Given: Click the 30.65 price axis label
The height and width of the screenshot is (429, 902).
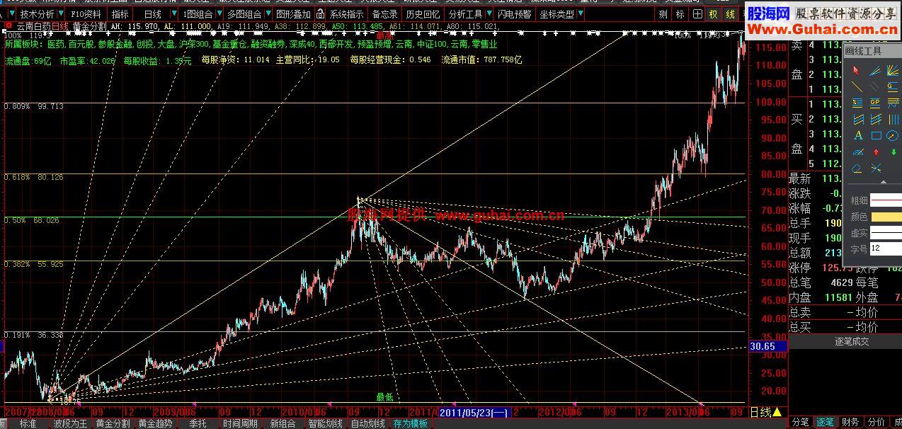Looking at the screenshot, I should [x=767, y=347].
